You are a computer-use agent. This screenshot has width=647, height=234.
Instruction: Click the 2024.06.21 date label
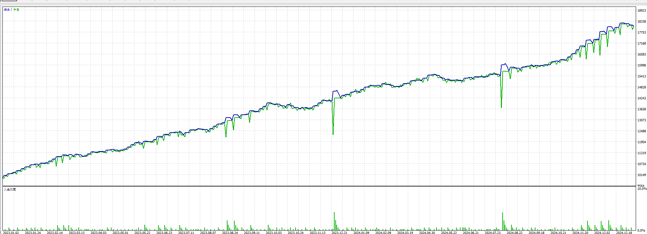471,233
